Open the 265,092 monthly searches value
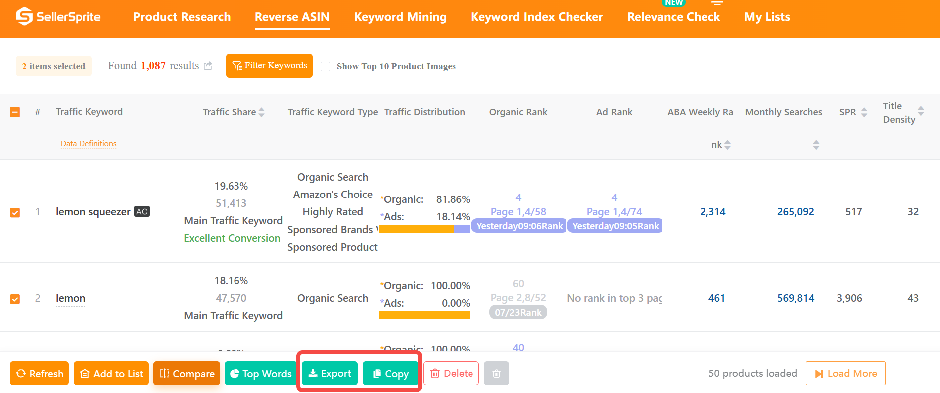Image resolution: width=940 pixels, height=393 pixels. 796,212
